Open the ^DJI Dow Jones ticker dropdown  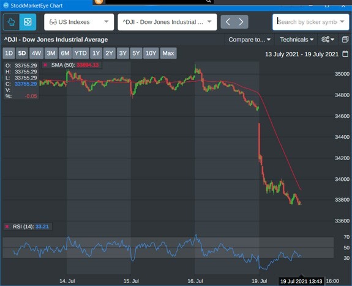click(x=167, y=22)
